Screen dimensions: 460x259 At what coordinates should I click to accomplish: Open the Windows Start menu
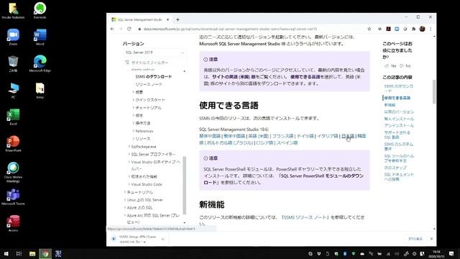pos(6,254)
